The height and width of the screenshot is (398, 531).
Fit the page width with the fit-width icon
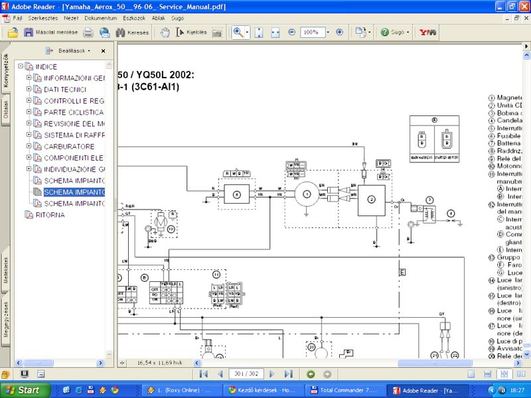(275, 33)
